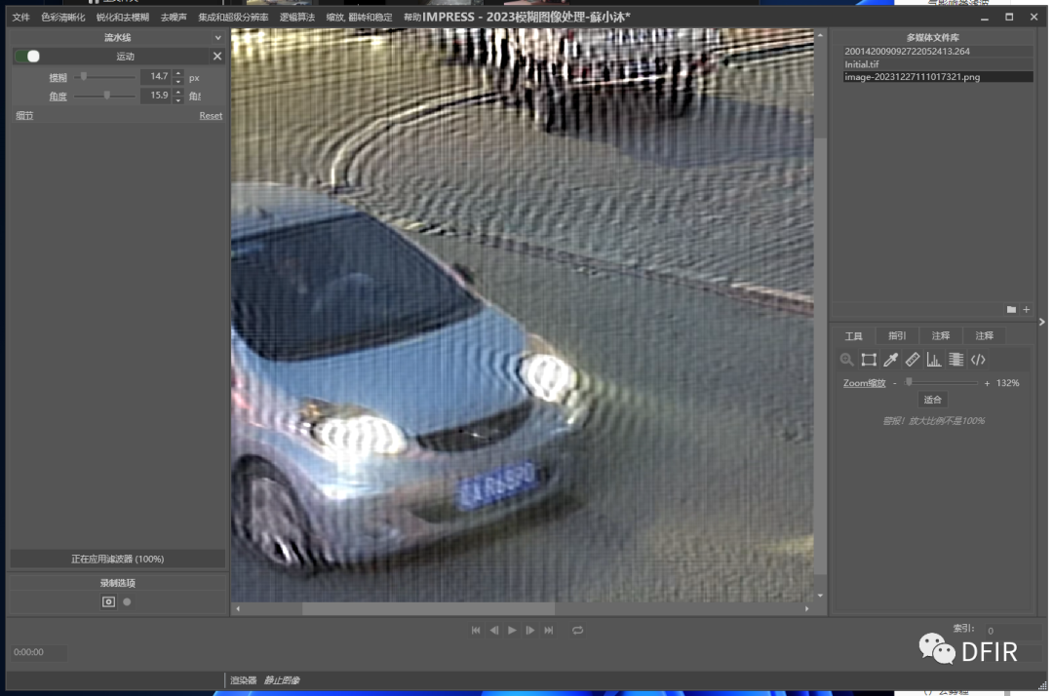Click vertical scrollbar up arrow of image view
Viewport: 1053px width, 696px height.
(x=820, y=35)
